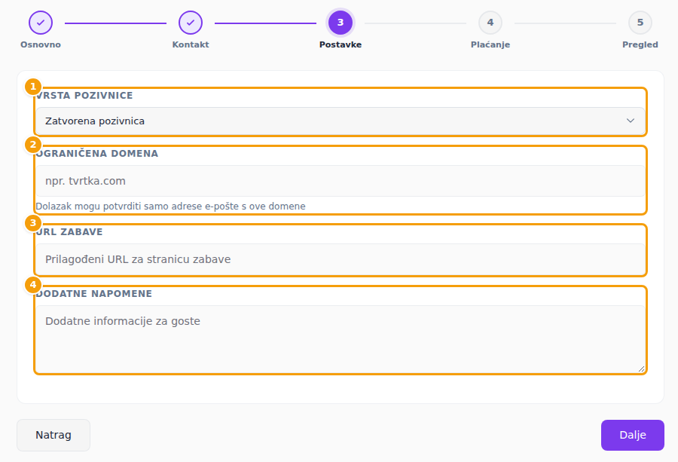Image resolution: width=678 pixels, height=462 pixels.
Task: Click the Kontakt step label
Action: [x=191, y=44]
